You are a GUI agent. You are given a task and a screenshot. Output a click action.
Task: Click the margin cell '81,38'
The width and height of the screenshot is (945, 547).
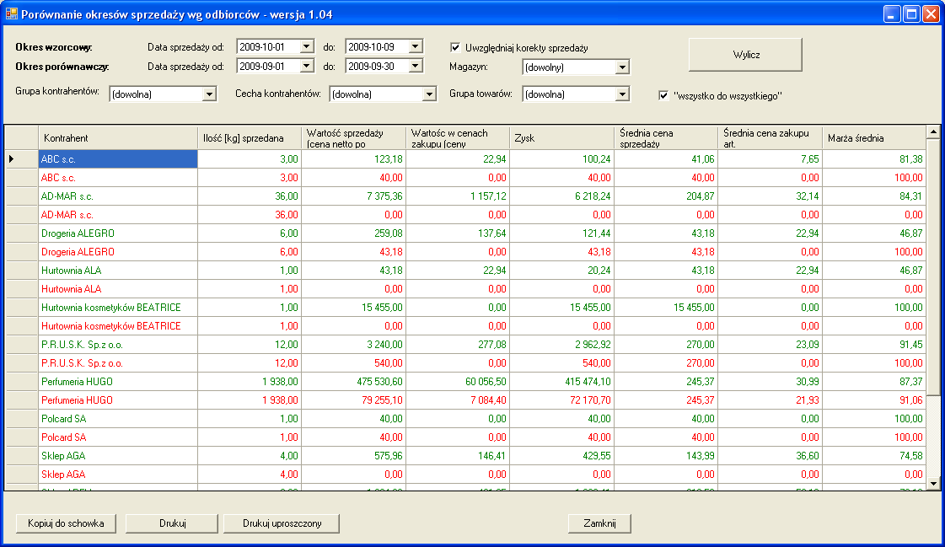874,159
